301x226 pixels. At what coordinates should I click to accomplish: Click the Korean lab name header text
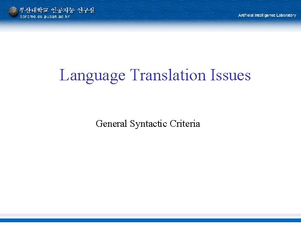point(57,10)
